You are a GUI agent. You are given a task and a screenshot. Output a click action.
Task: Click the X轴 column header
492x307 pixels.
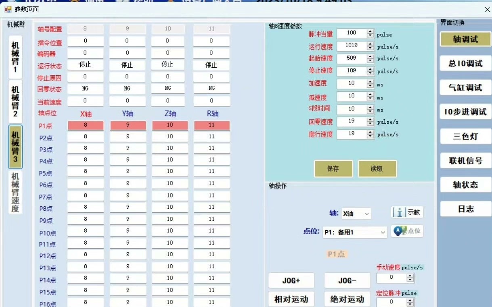point(86,114)
